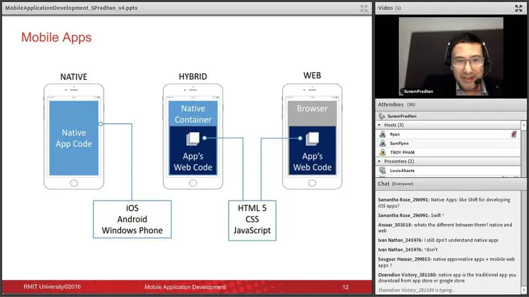Collapse the Hosts (3) group
Viewport: 529px width, 297px height.
380,125
